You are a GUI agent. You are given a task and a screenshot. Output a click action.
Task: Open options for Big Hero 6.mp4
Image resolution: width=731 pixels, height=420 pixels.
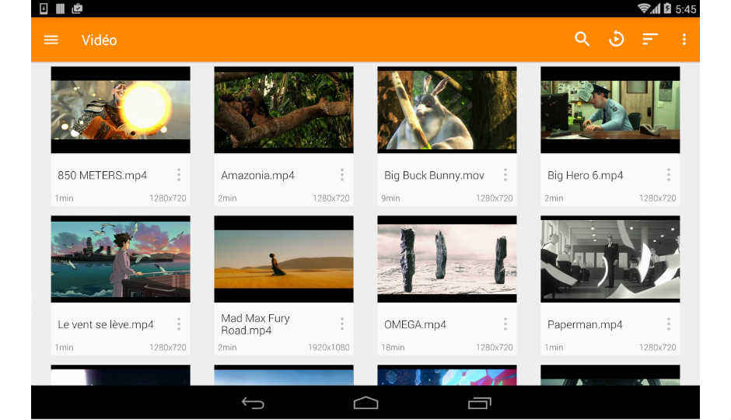pos(669,175)
